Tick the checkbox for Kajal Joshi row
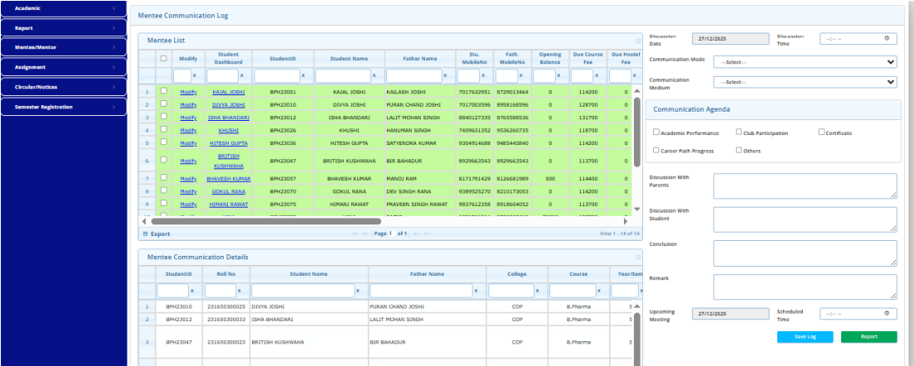 click(163, 91)
